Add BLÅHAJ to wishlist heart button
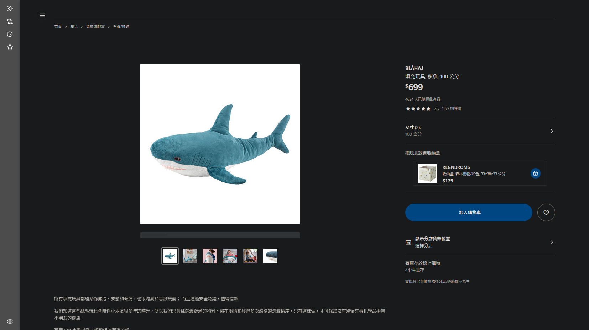The height and width of the screenshot is (330, 589). pos(546,212)
